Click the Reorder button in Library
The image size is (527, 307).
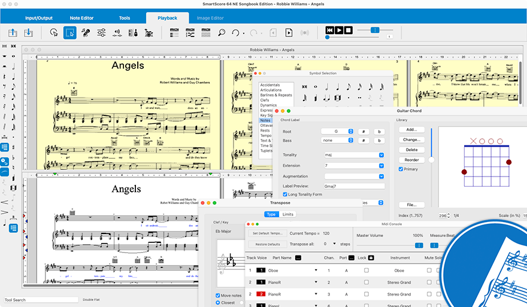411,160
